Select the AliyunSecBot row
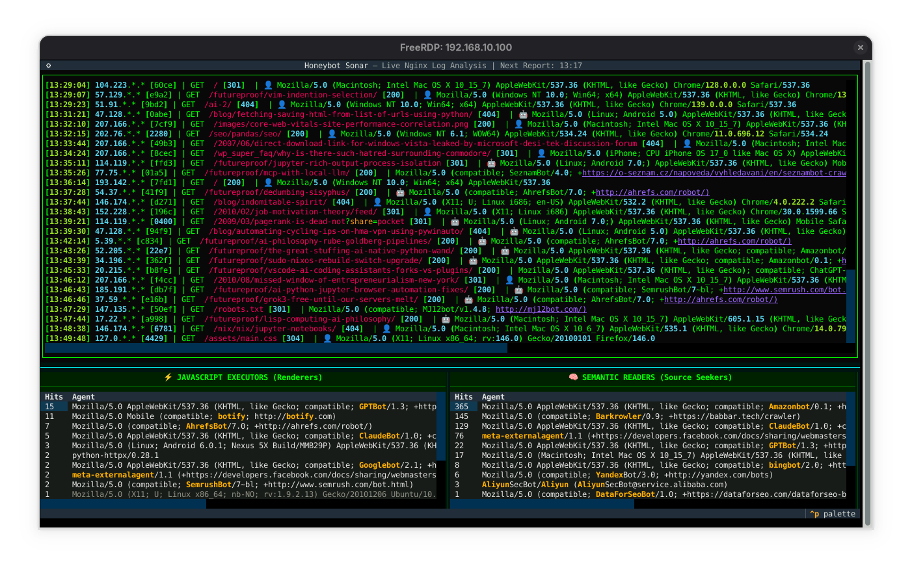The image size is (912, 571). click(649, 485)
